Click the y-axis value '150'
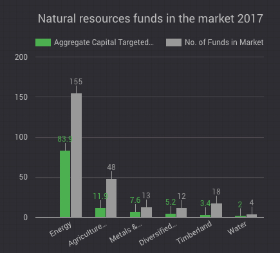Screen dimensions: 280x253 pos(21,97)
